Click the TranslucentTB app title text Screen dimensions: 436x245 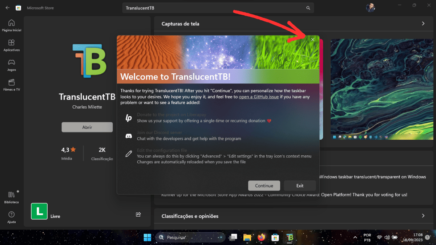(x=87, y=97)
